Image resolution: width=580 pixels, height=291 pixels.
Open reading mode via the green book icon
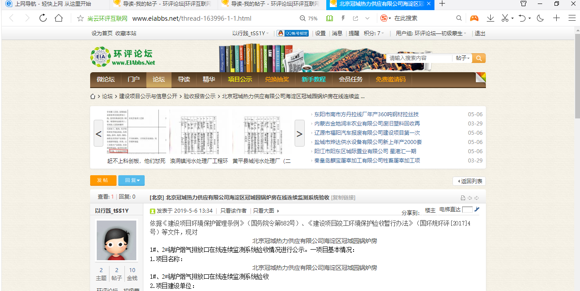[x=330, y=18]
